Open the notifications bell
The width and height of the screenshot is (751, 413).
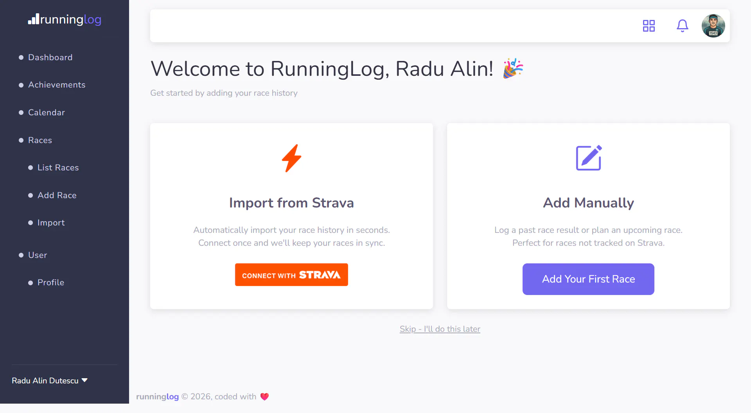(x=682, y=26)
